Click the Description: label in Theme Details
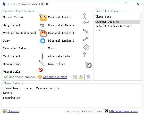Image resolution: width=144 pixels, height=114 pixels. click(12, 98)
